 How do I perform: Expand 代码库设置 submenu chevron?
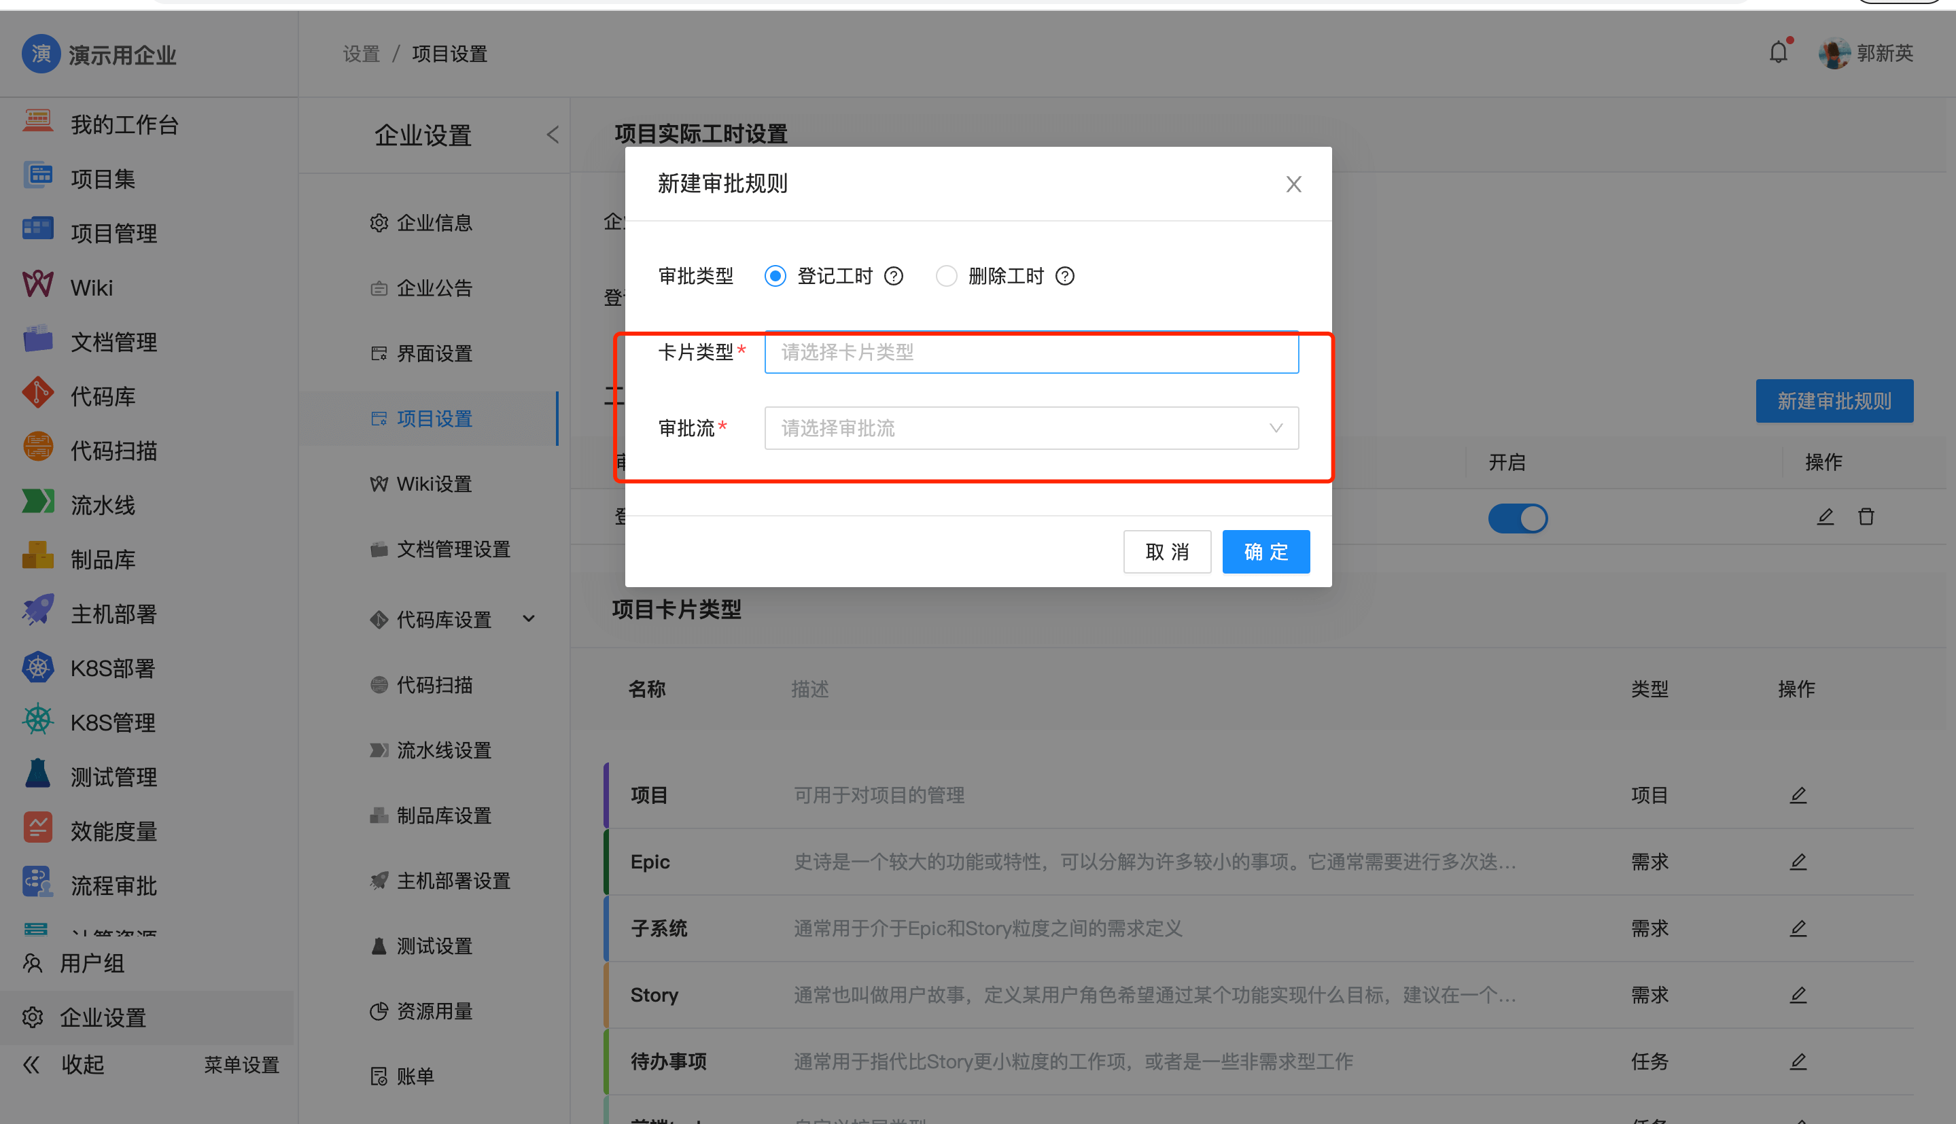coord(529,619)
